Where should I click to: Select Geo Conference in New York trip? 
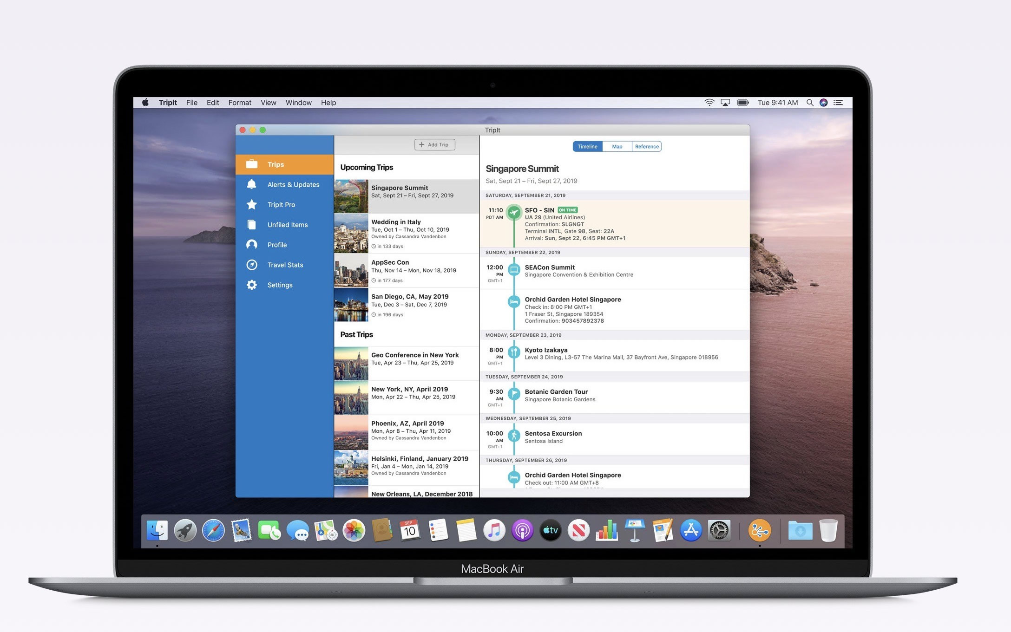[407, 364]
